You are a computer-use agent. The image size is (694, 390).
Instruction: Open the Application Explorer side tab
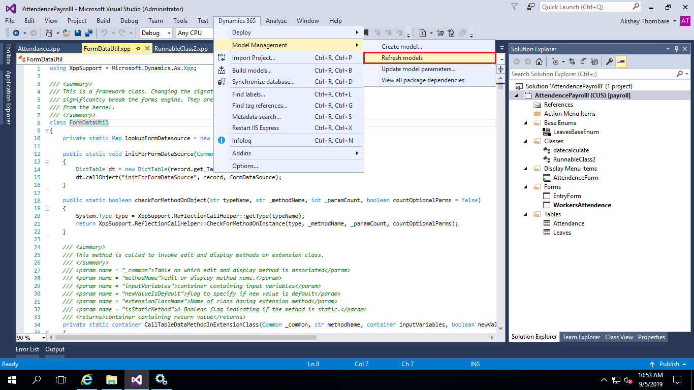[x=8, y=97]
